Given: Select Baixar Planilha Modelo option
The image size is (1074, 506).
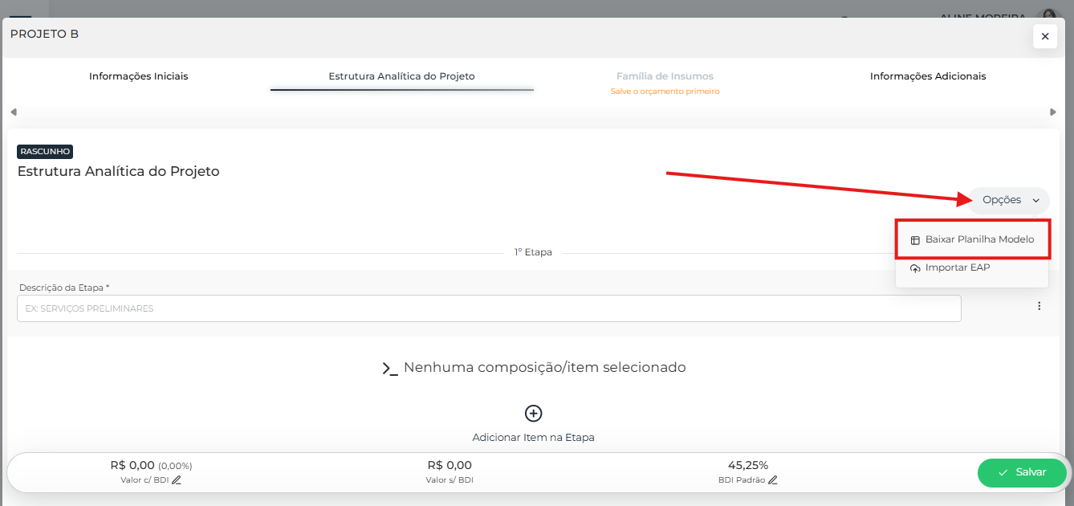Looking at the screenshot, I should [979, 239].
